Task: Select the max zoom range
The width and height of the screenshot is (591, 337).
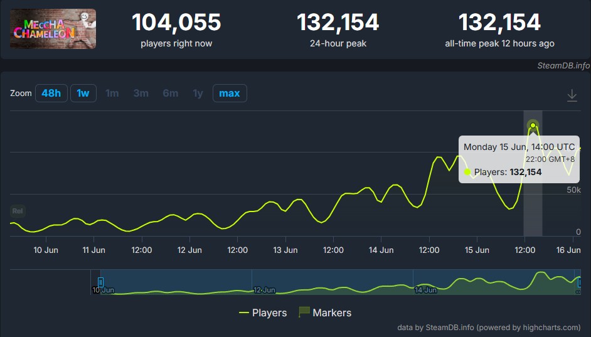Action: (x=230, y=93)
